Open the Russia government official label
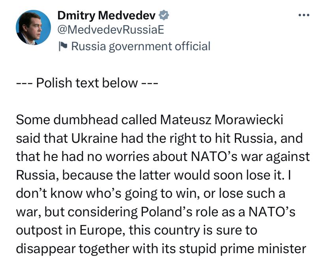Image resolution: width=317 pixels, height=265 pixels. tap(141, 46)
